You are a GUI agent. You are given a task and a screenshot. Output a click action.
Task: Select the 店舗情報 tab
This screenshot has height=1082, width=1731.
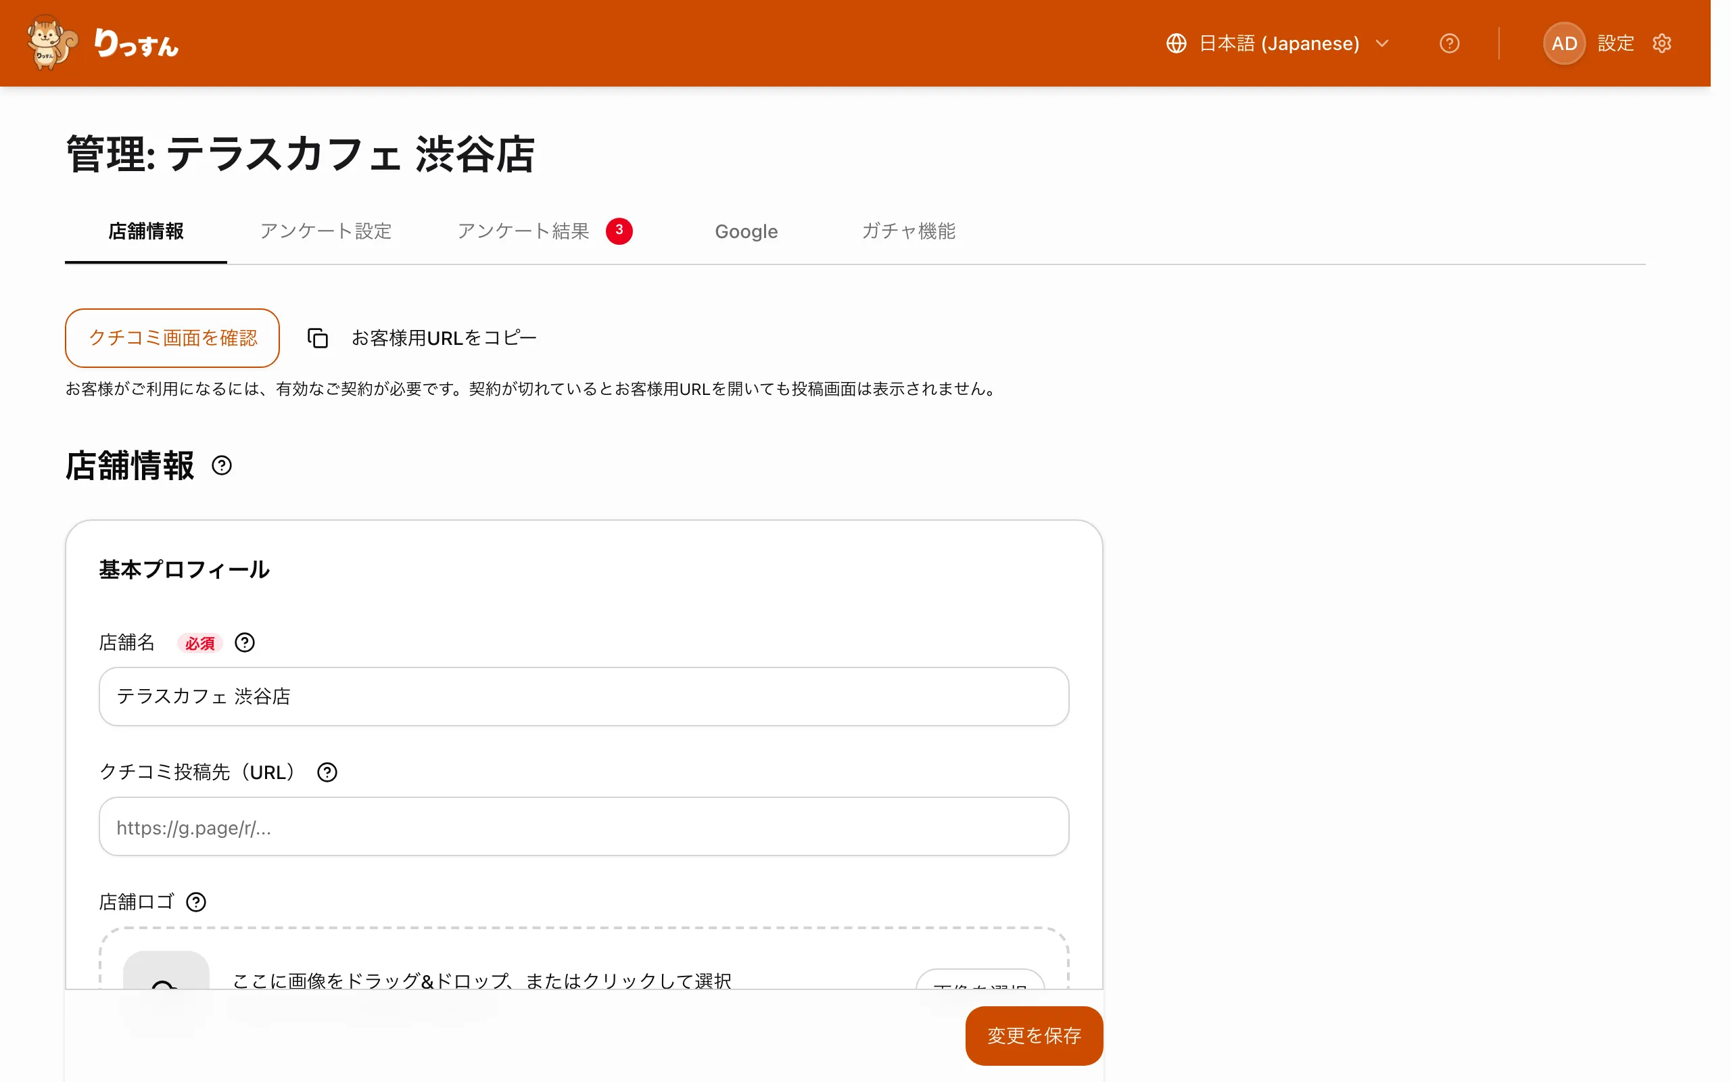(146, 231)
